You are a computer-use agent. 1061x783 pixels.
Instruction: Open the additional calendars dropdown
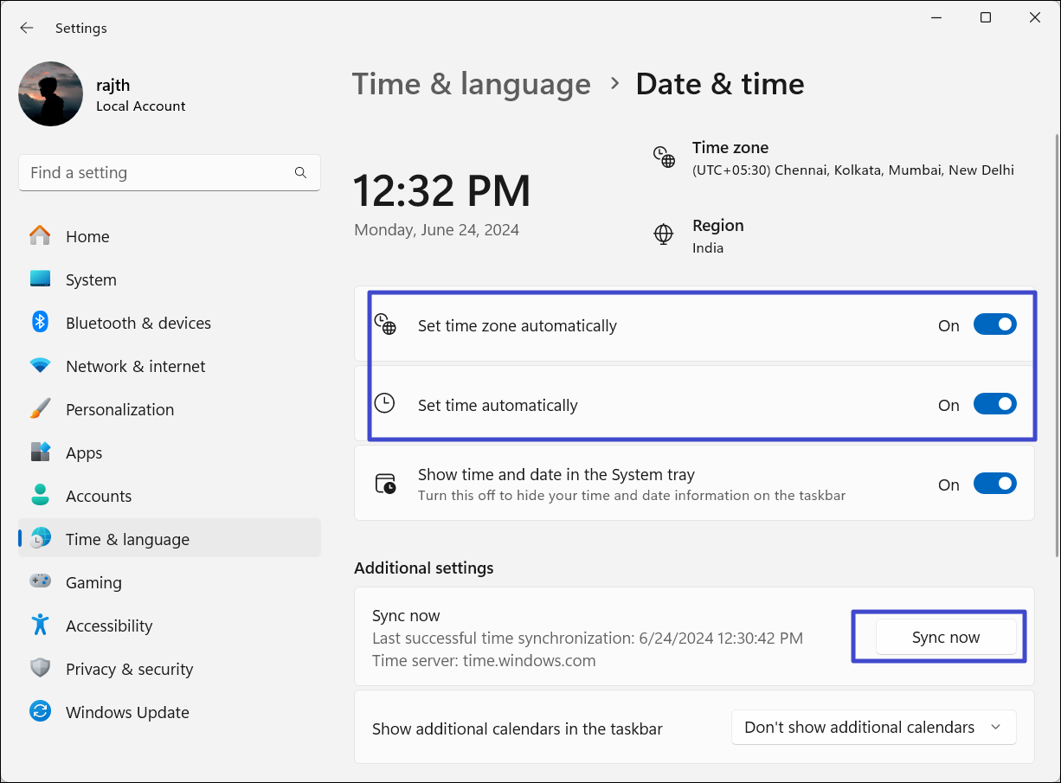point(873,728)
